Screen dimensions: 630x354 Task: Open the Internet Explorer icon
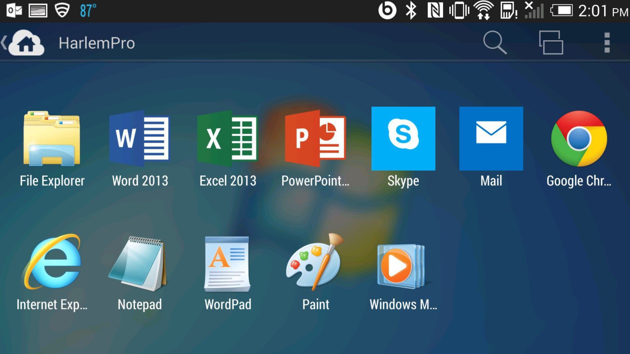pos(52,262)
